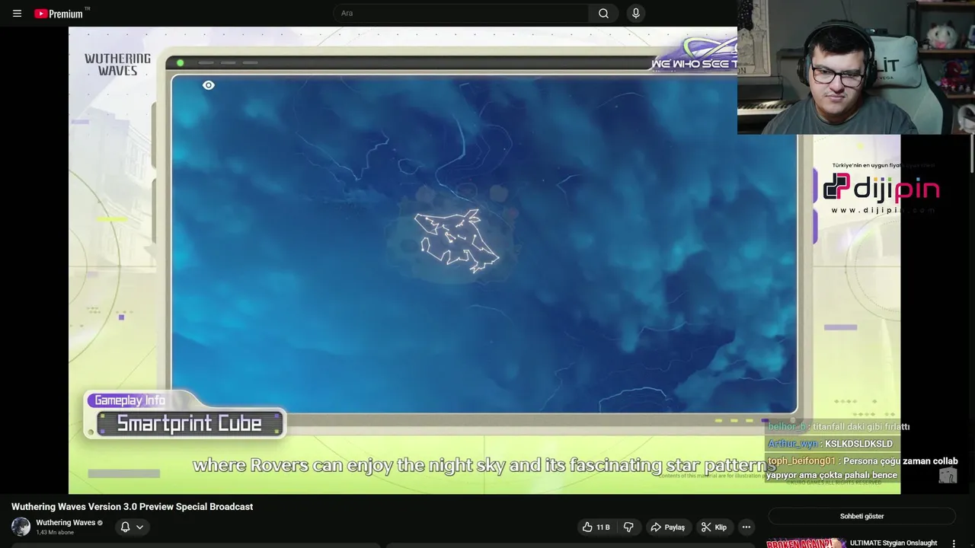Open the YouTube guide hamburger menu
Screen dimensions: 975x548
(17, 13)
